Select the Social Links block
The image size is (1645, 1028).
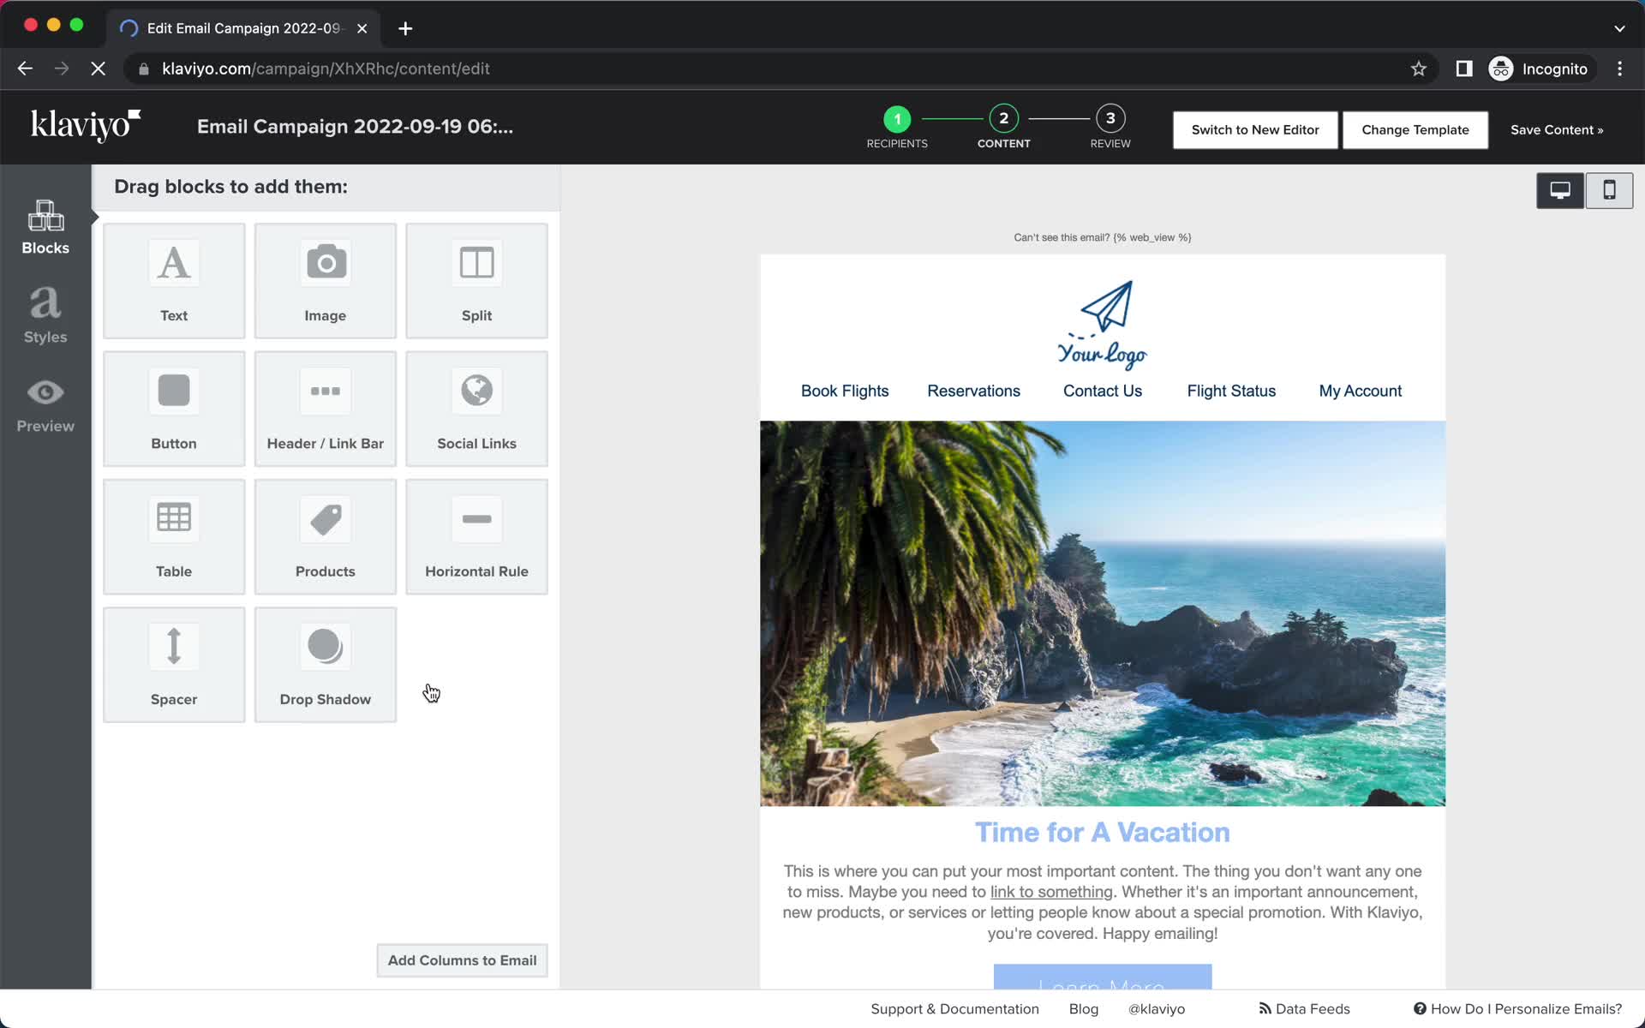pyautogui.click(x=477, y=408)
